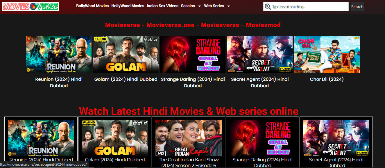
Task: Open the 'Chor Dil (2024)' title link
Action: tap(327, 79)
